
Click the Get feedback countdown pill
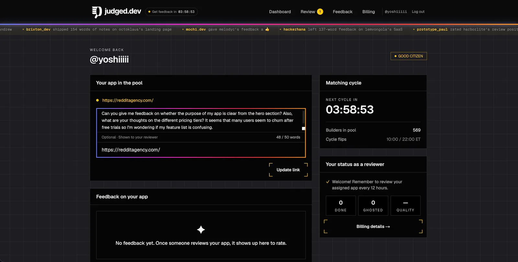[x=171, y=12]
